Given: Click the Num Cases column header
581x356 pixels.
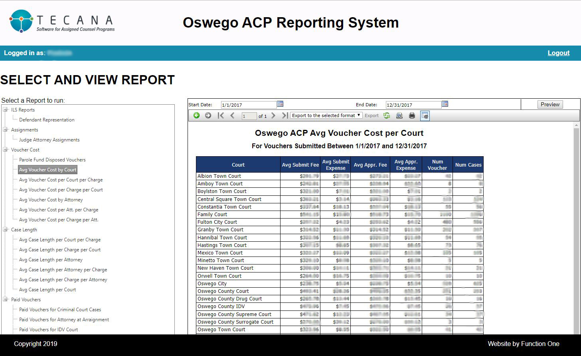Looking at the screenshot, I should (x=468, y=165).
